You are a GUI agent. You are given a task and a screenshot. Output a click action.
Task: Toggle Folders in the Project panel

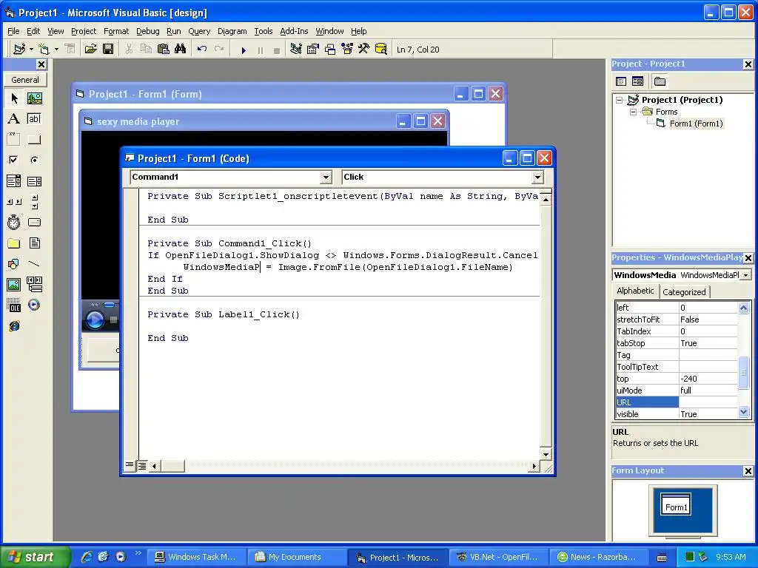click(x=660, y=81)
